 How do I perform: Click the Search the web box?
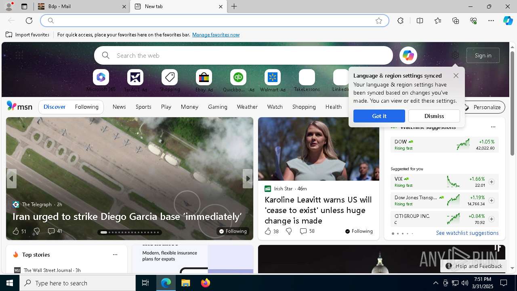point(244,55)
